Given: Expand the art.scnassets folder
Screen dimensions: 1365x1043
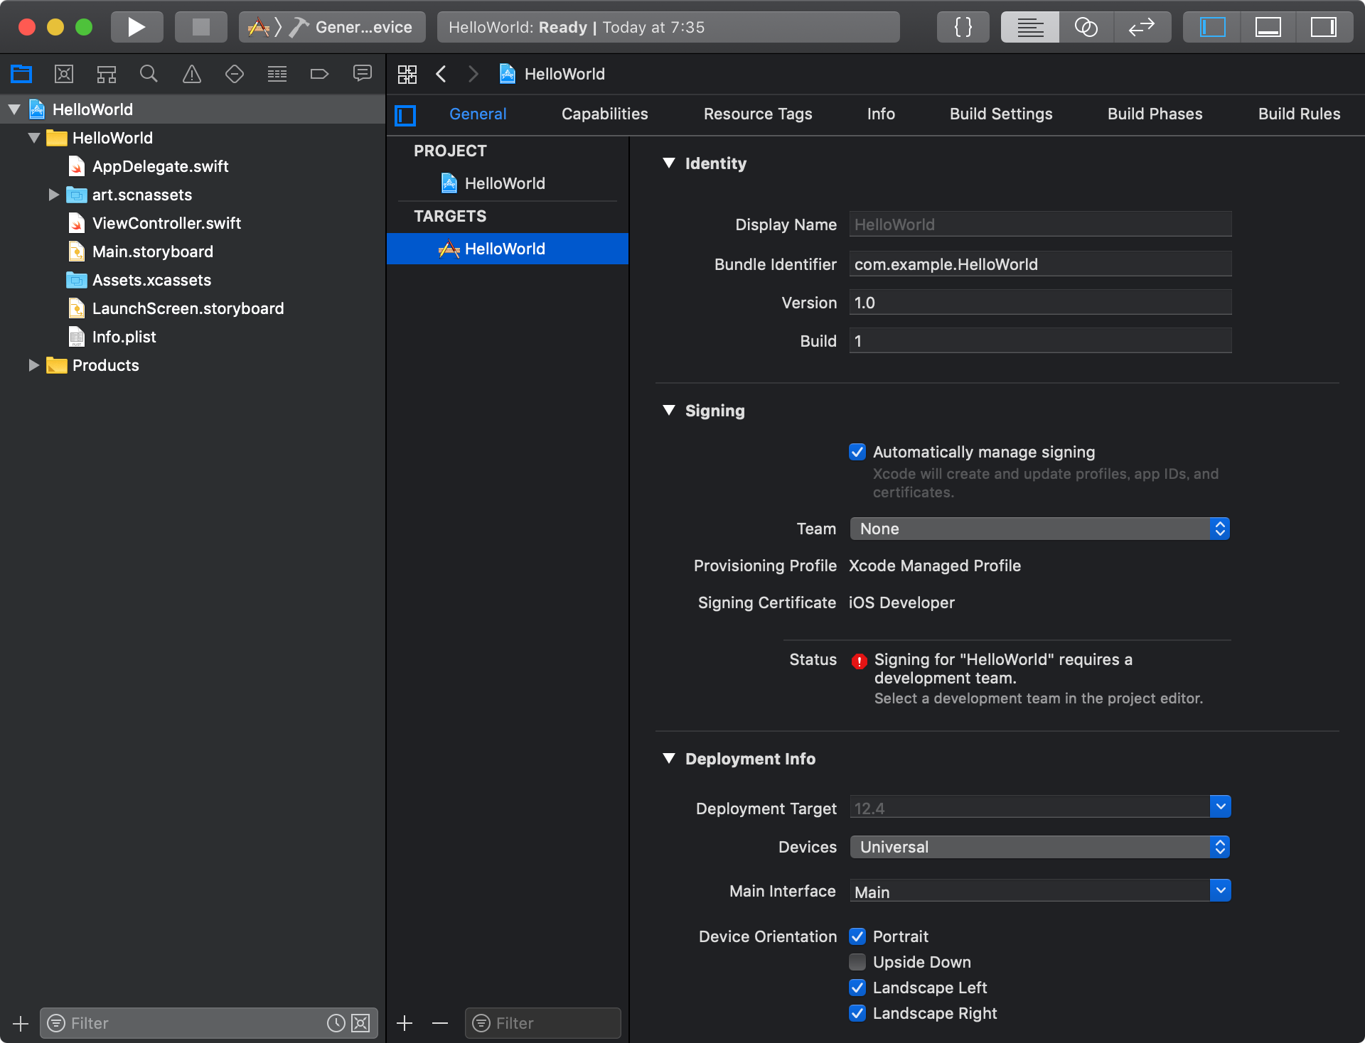Looking at the screenshot, I should click(x=53, y=195).
